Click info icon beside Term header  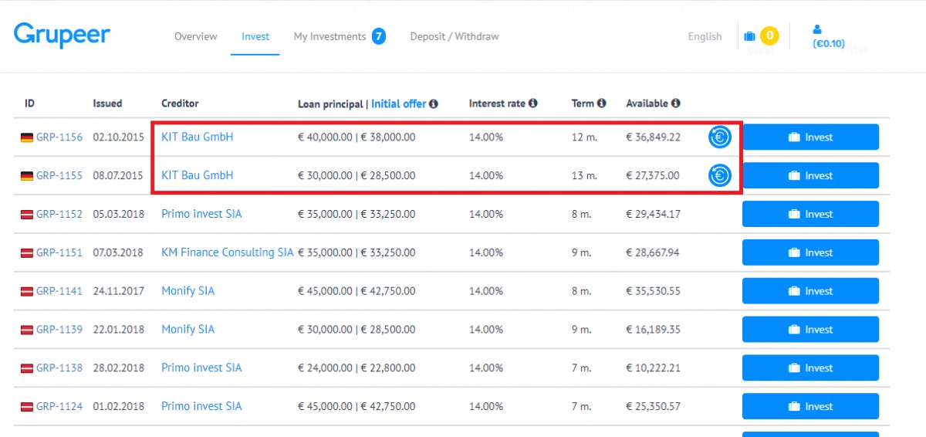[x=602, y=103]
